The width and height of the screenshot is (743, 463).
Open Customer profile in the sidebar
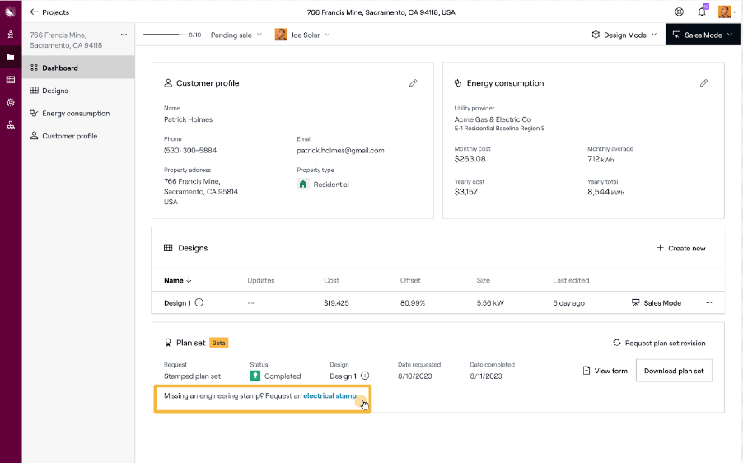(x=69, y=136)
